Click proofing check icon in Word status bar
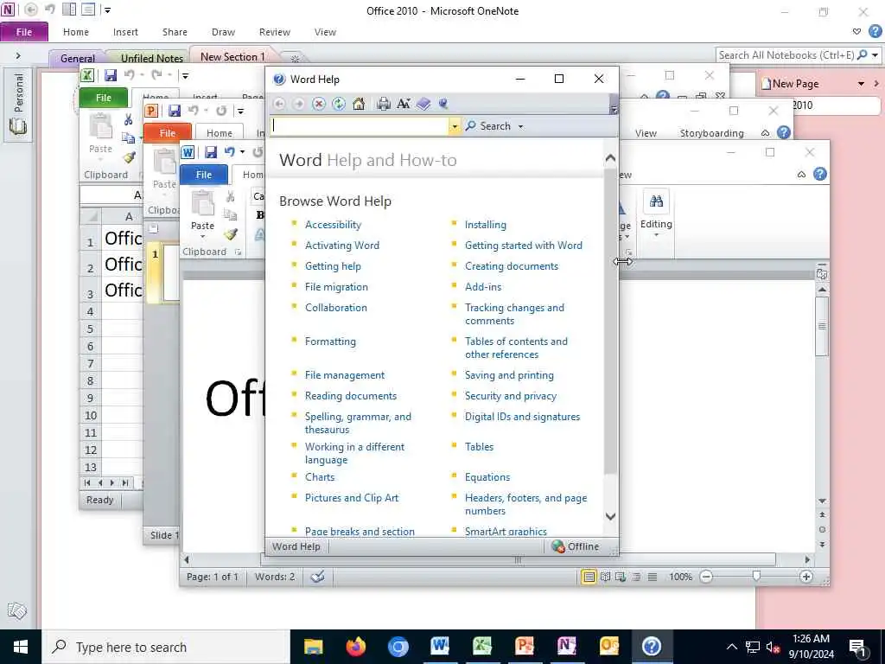The height and width of the screenshot is (664, 885). click(x=318, y=577)
